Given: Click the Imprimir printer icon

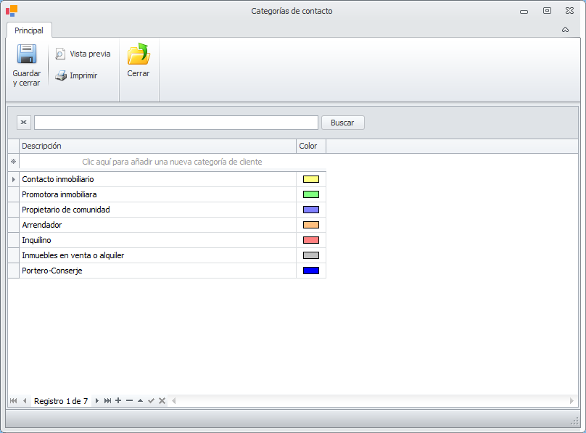Looking at the screenshot, I should coord(60,75).
